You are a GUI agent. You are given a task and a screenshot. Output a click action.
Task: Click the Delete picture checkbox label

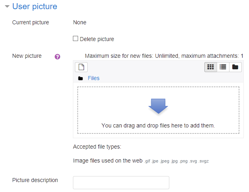97,39
